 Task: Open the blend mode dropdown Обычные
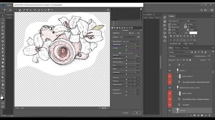pos(181,56)
